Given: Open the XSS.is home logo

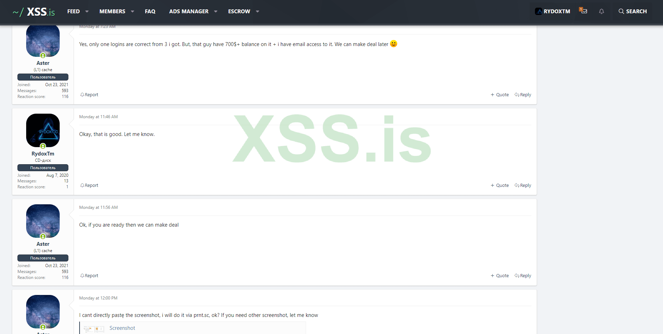Looking at the screenshot, I should [34, 12].
